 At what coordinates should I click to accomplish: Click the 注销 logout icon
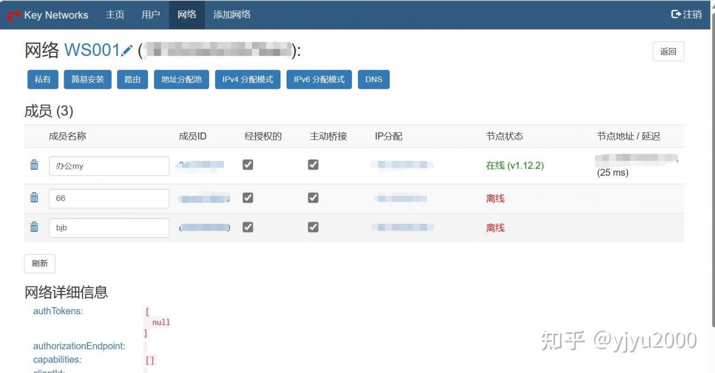(x=676, y=15)
